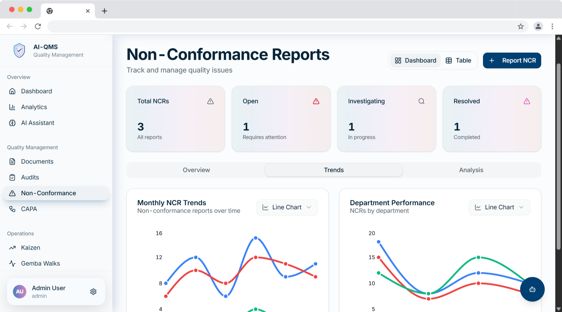Click the green peak point on Department Performance
Screen dimensions: 562x312
(x=478, y=257)
